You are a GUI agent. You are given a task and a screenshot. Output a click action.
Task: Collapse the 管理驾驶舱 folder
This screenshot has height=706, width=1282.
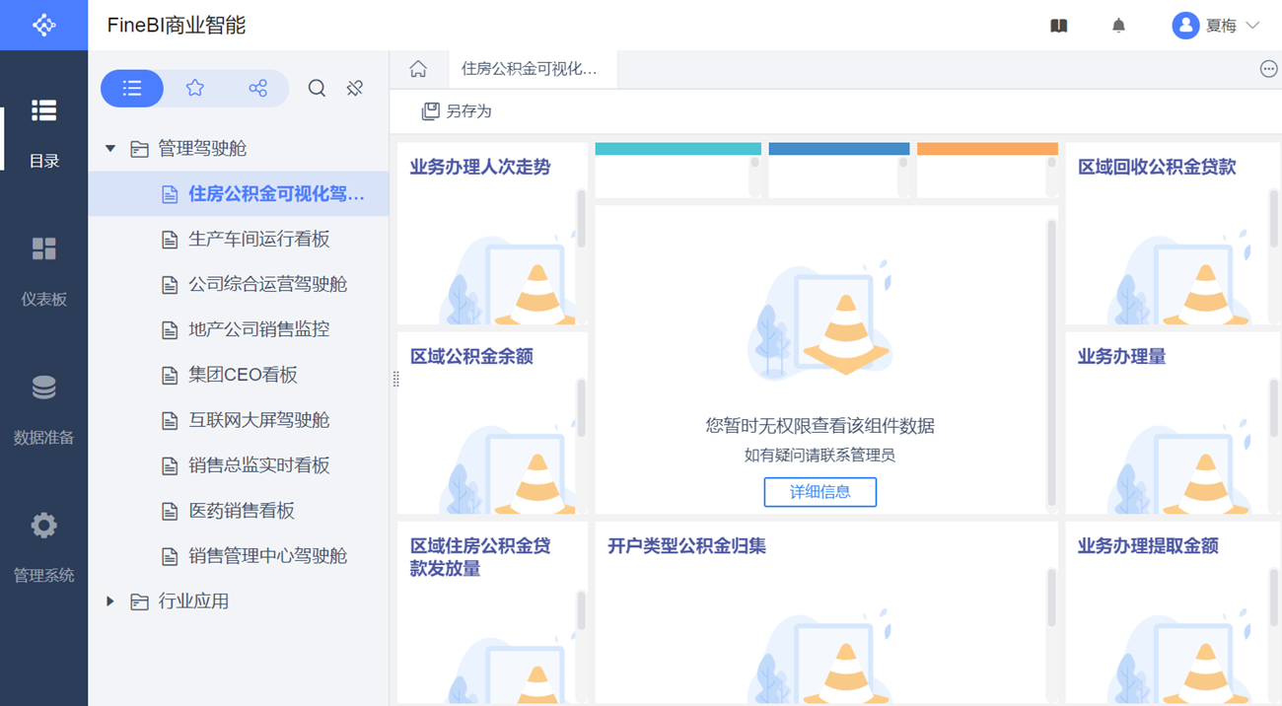point(110,148)
